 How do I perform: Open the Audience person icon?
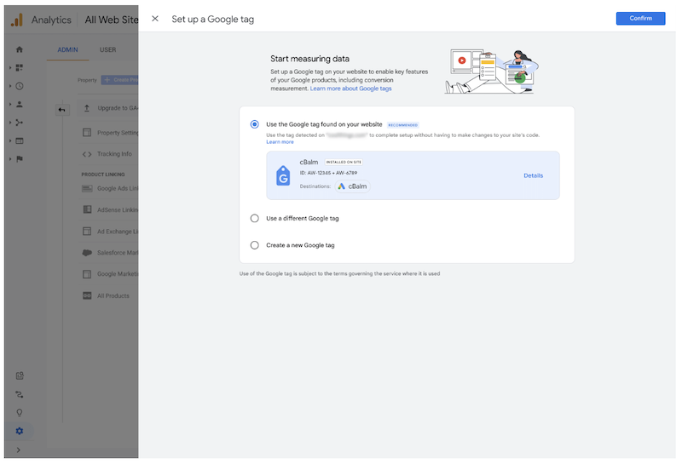[19, 104]
